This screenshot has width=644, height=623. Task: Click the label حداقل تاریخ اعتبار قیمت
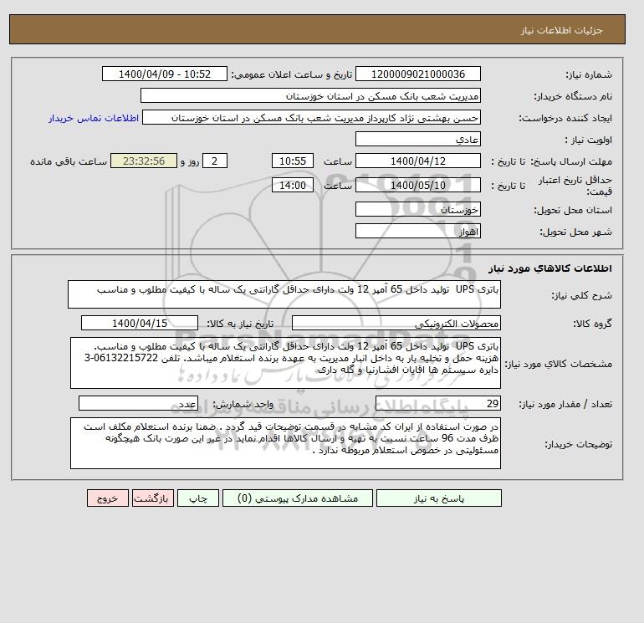click(575, 186)
